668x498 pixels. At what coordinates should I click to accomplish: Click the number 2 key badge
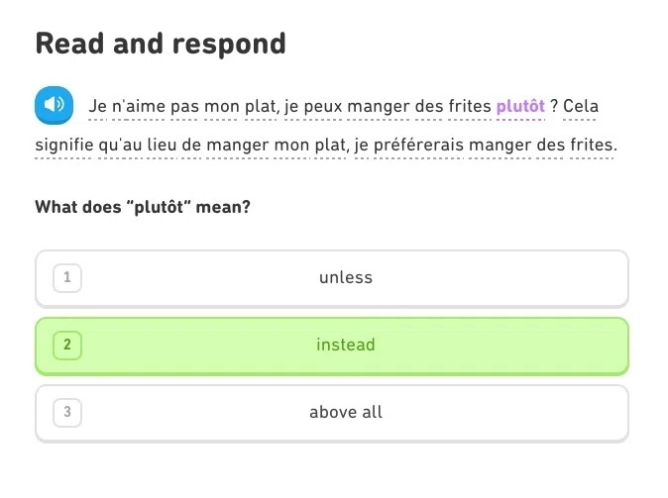click(x=67, y=346)
